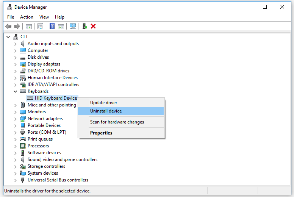Expand Audio inputs and outputs chevron
The image size is (294, 197).
16,44
